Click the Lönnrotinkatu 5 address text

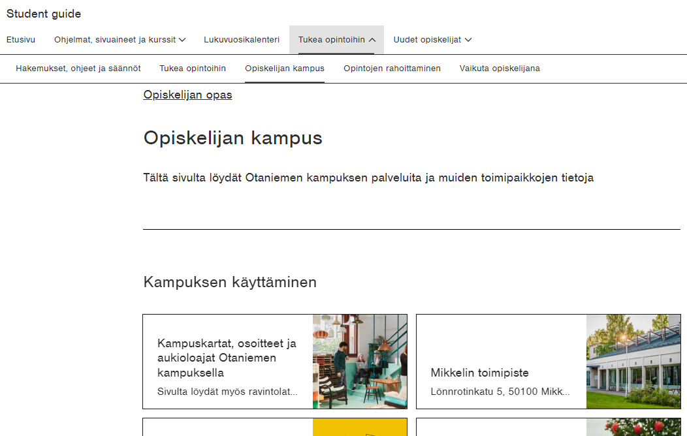coord(500,392)
